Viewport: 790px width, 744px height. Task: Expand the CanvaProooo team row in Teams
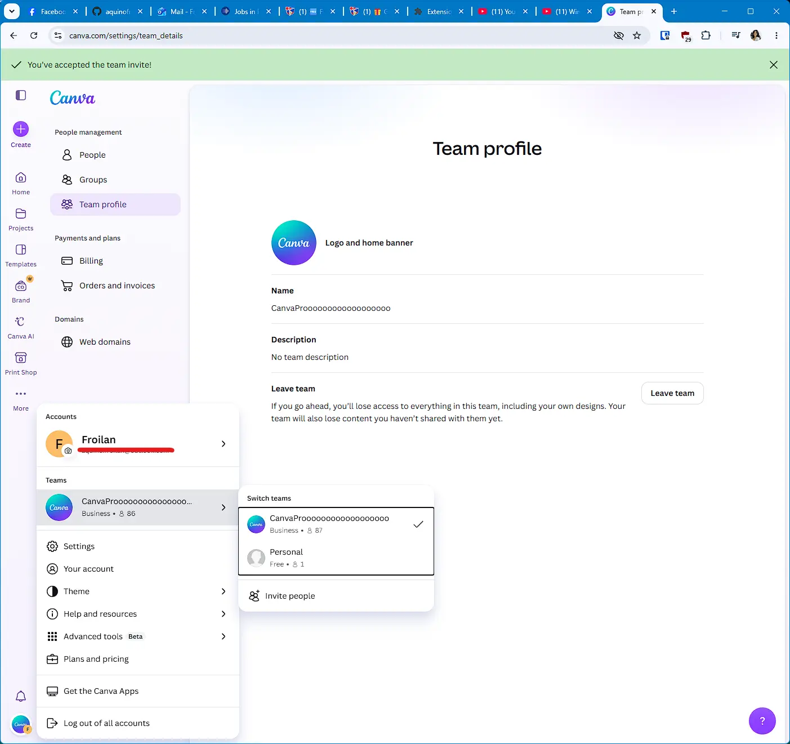[138, 507]
